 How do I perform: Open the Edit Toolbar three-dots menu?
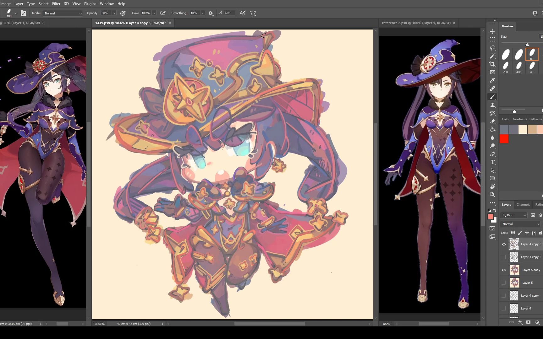[492, 203]
